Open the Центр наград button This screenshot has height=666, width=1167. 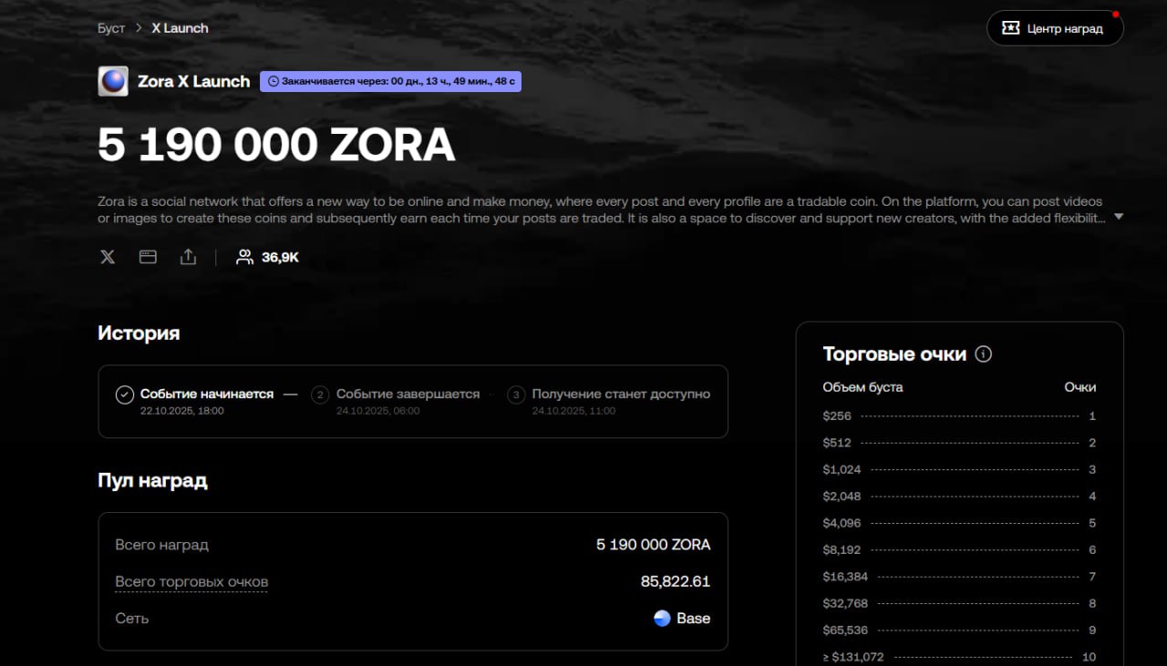(x=1055, y=28)
